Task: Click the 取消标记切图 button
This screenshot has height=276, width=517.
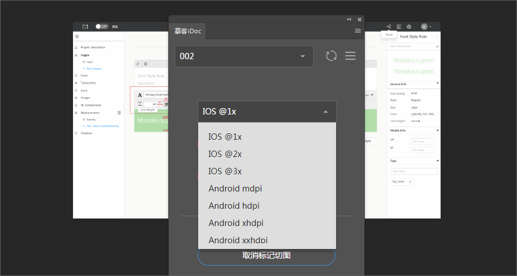Action: pos(267,255)
